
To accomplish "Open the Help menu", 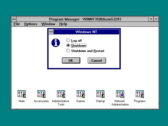I will 63,24.
